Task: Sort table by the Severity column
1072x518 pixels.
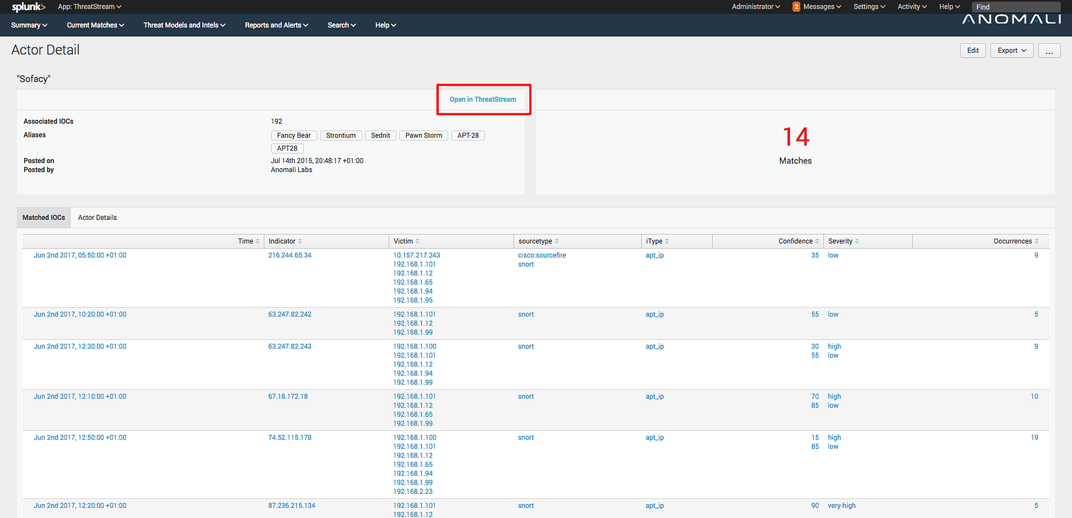Action: pyautogui.click(x=844, y=241)
